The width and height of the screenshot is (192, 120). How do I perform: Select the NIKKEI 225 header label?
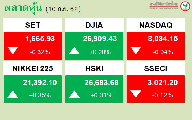(33, 68)
